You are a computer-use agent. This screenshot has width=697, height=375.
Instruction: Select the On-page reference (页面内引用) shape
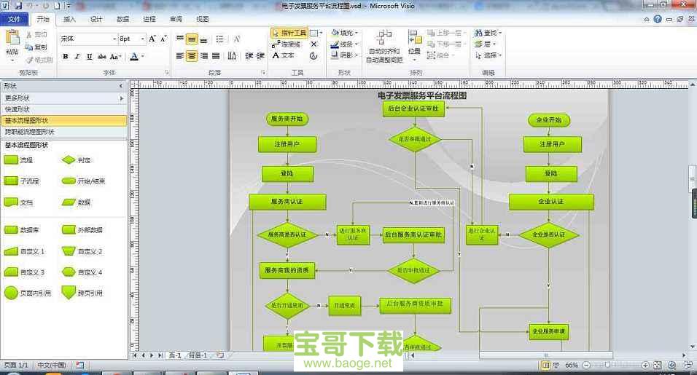click(x=28, y=293)
